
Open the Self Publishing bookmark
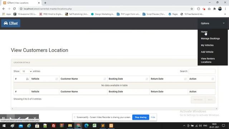click(x=77, y=14)
